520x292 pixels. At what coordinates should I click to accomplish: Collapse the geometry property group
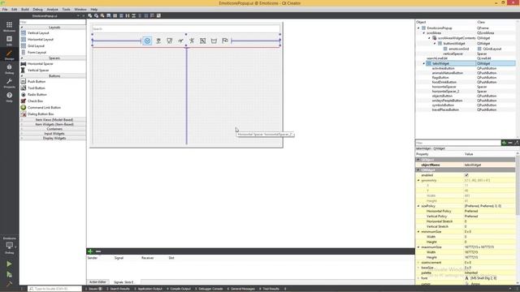(x=418, y=180)
